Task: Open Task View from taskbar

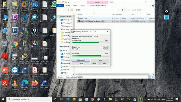Action: pyautogui.click(x=61, y=99)
